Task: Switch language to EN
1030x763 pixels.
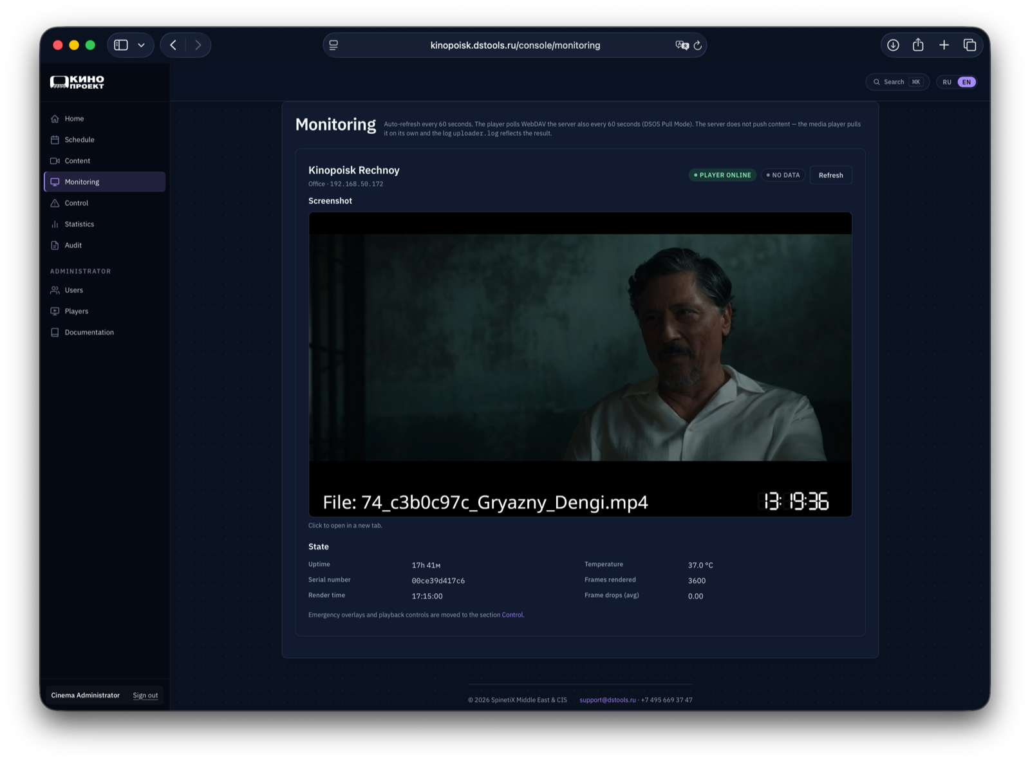Action: click(966, 82)
